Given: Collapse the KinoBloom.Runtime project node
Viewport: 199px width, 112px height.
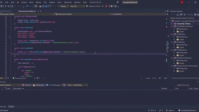Looking at the screenshot, I should pos(172,58).
